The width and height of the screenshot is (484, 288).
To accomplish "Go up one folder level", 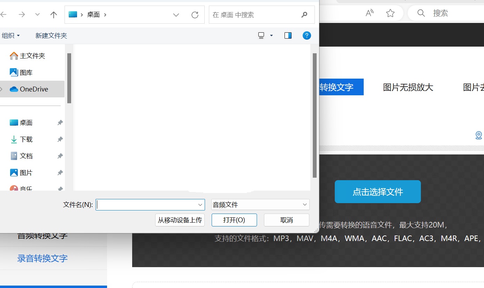I will [53, 15].
